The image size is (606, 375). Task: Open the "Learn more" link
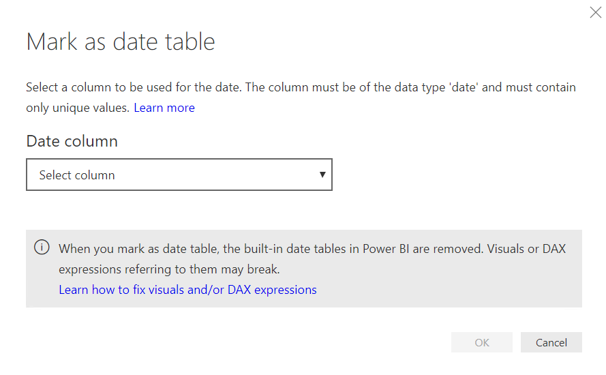click(164, 108)
